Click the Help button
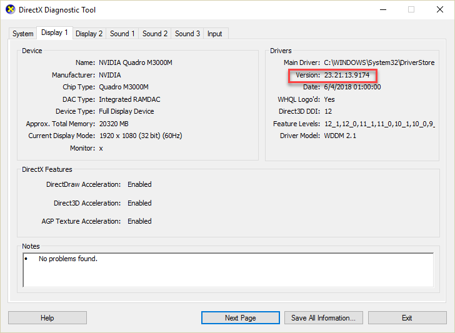 click(47, 318)
